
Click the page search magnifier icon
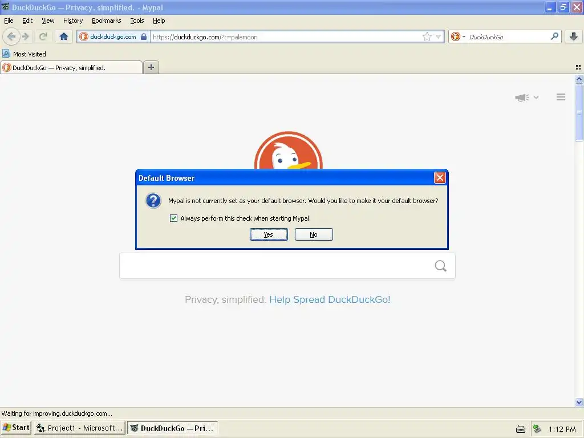tap(440, 266)
